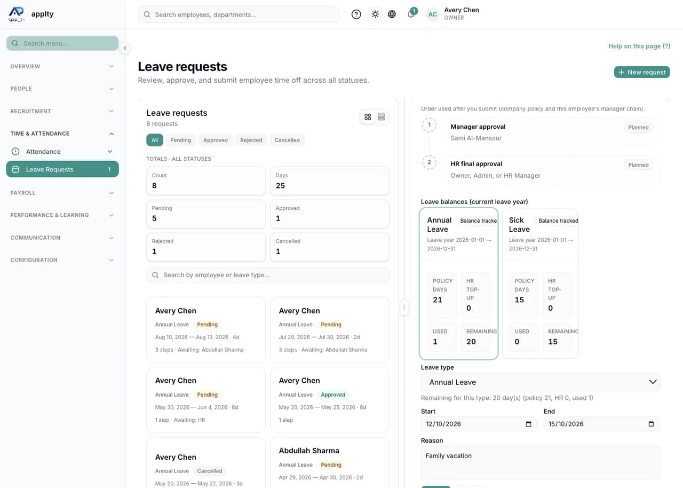
Task: Open the language globe icon
Action: (x=392, y=14)
